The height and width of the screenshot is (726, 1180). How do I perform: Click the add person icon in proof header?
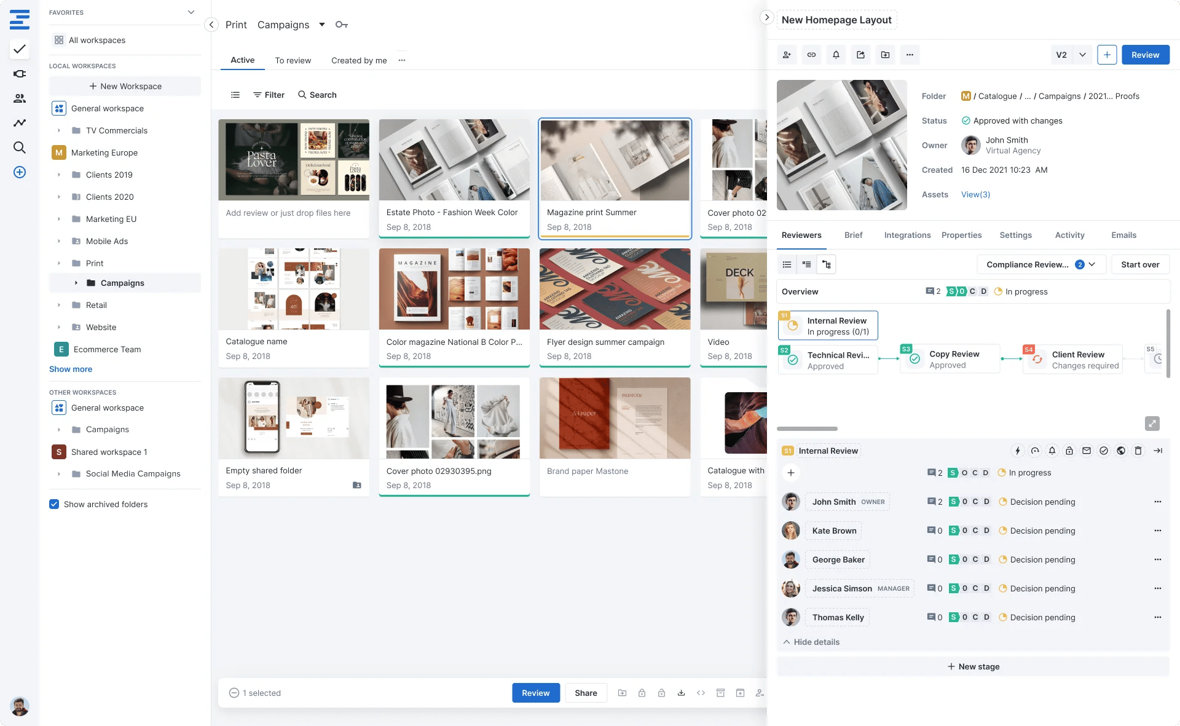click(x=787, y=55)
